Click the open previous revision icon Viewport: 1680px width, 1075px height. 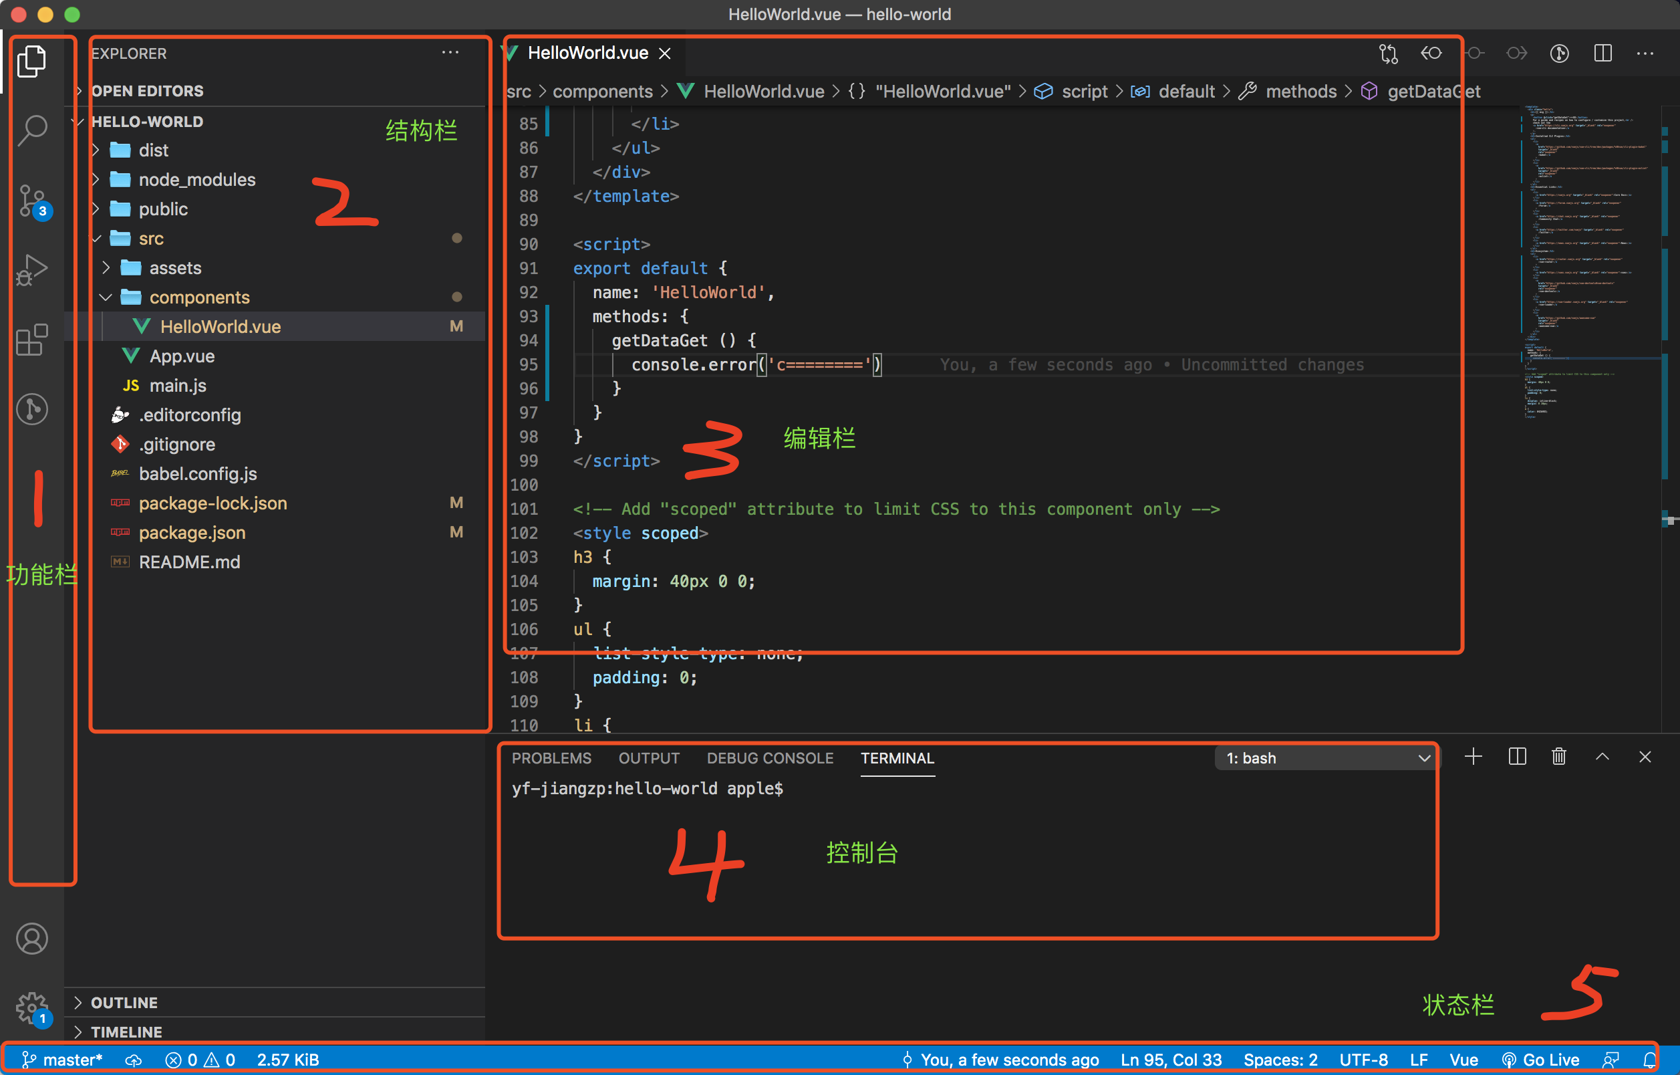[x=1431, y=53]
